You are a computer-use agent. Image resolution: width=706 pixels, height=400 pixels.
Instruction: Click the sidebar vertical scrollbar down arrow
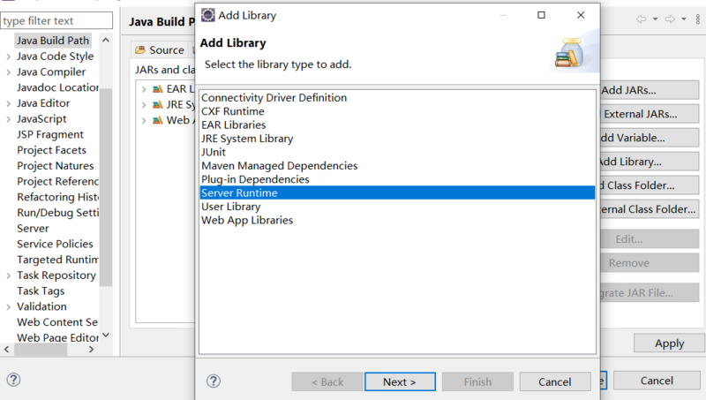pyautogui.click(x=106, y=336)
